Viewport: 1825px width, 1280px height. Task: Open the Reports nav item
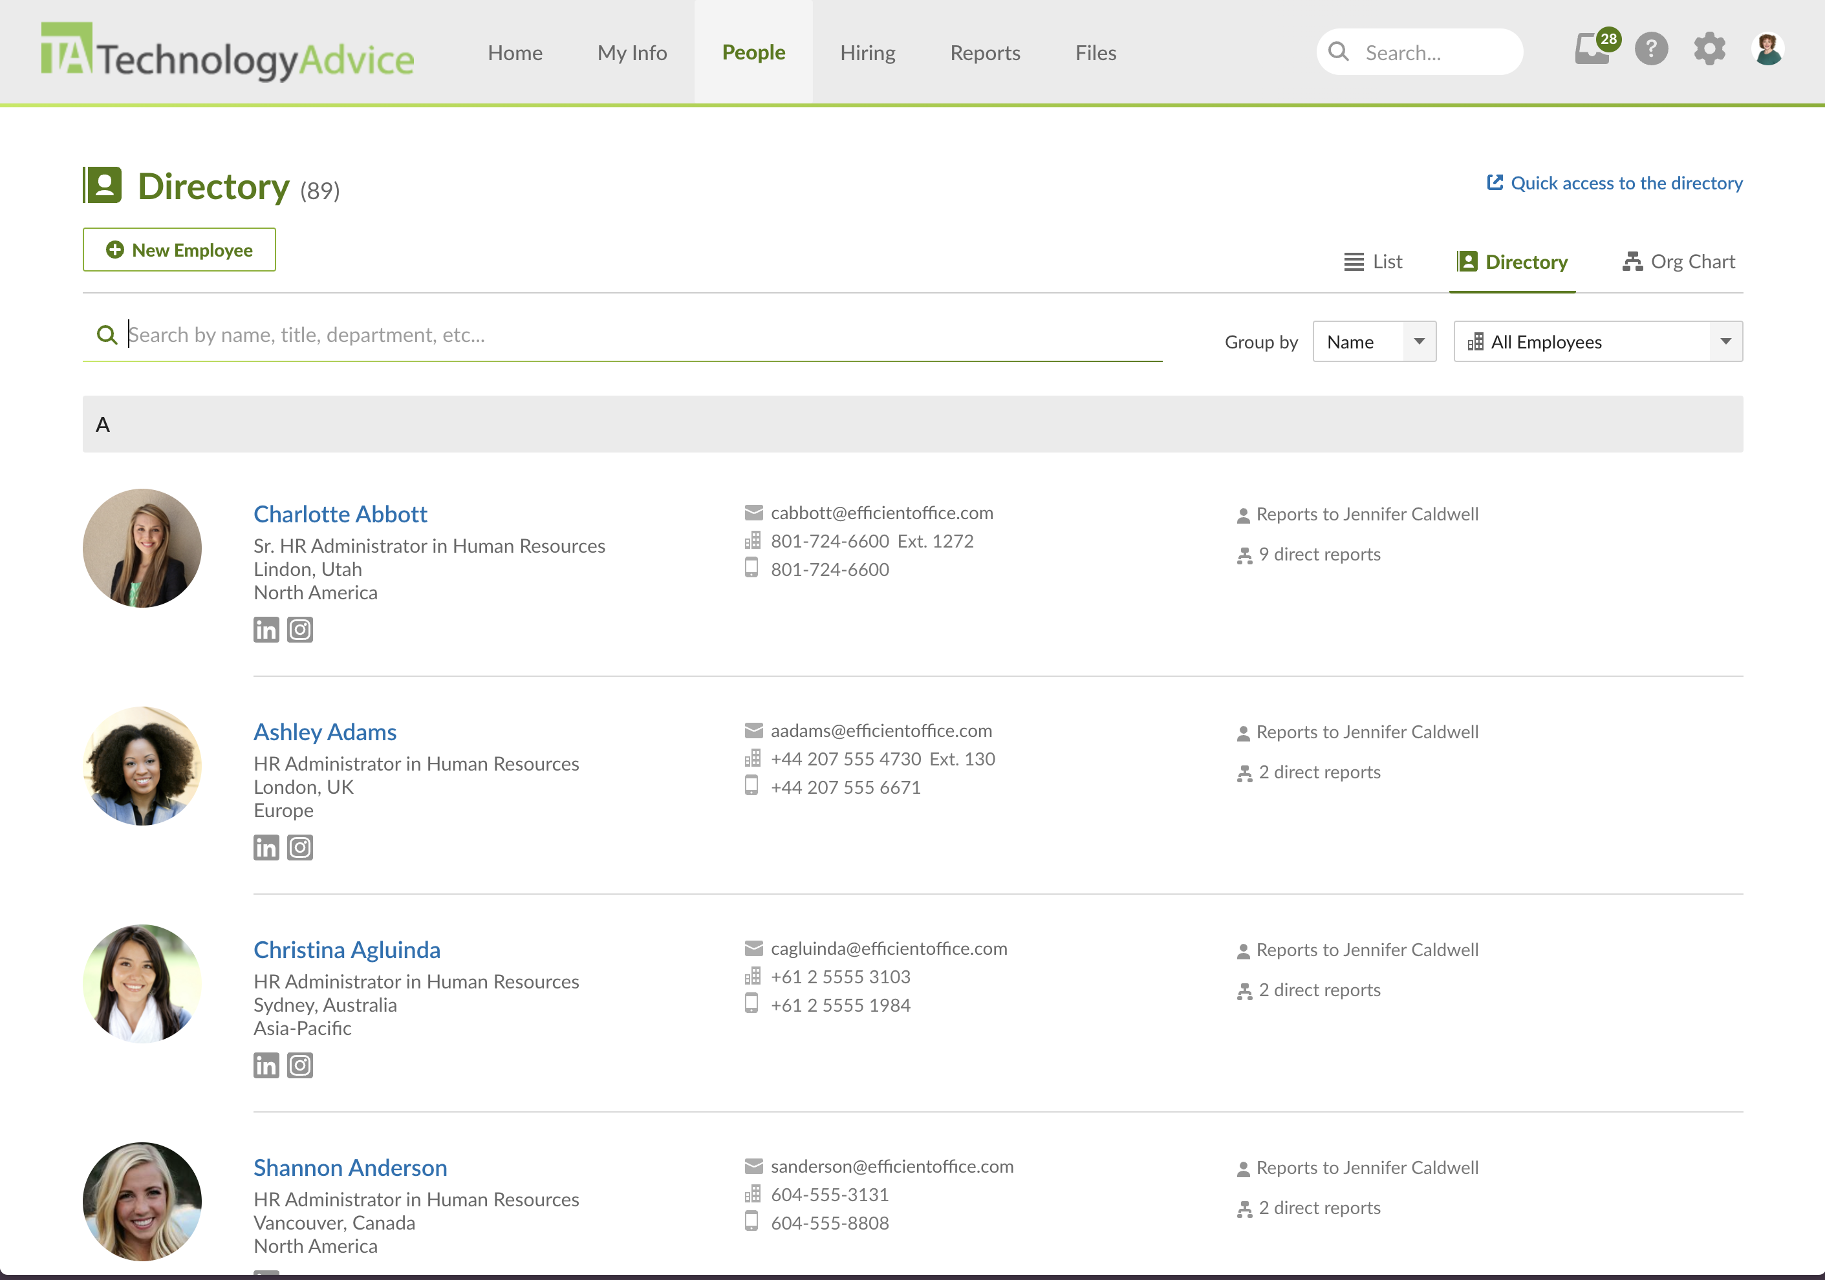pos(985,52)
